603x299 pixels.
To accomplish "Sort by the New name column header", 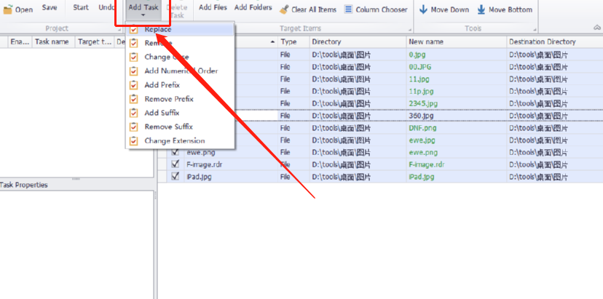I will click(457, 41).
